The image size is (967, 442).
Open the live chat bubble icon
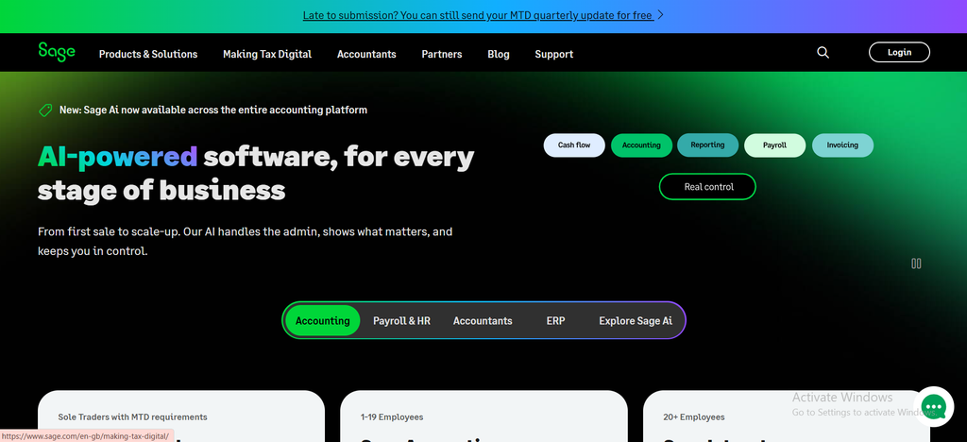[934, 406]
